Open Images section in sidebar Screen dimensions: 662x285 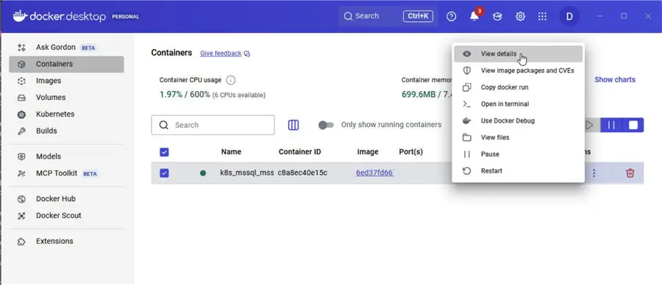(x=66, y=81)
